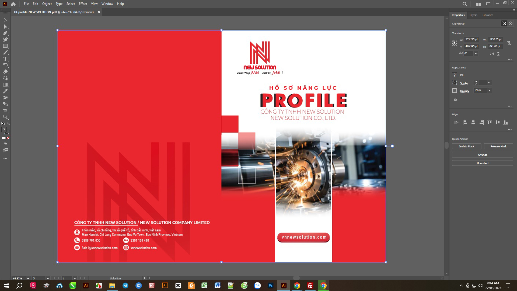Set color mode to None
The width and height of the screenshot is (517, 291).
(8, 138)
